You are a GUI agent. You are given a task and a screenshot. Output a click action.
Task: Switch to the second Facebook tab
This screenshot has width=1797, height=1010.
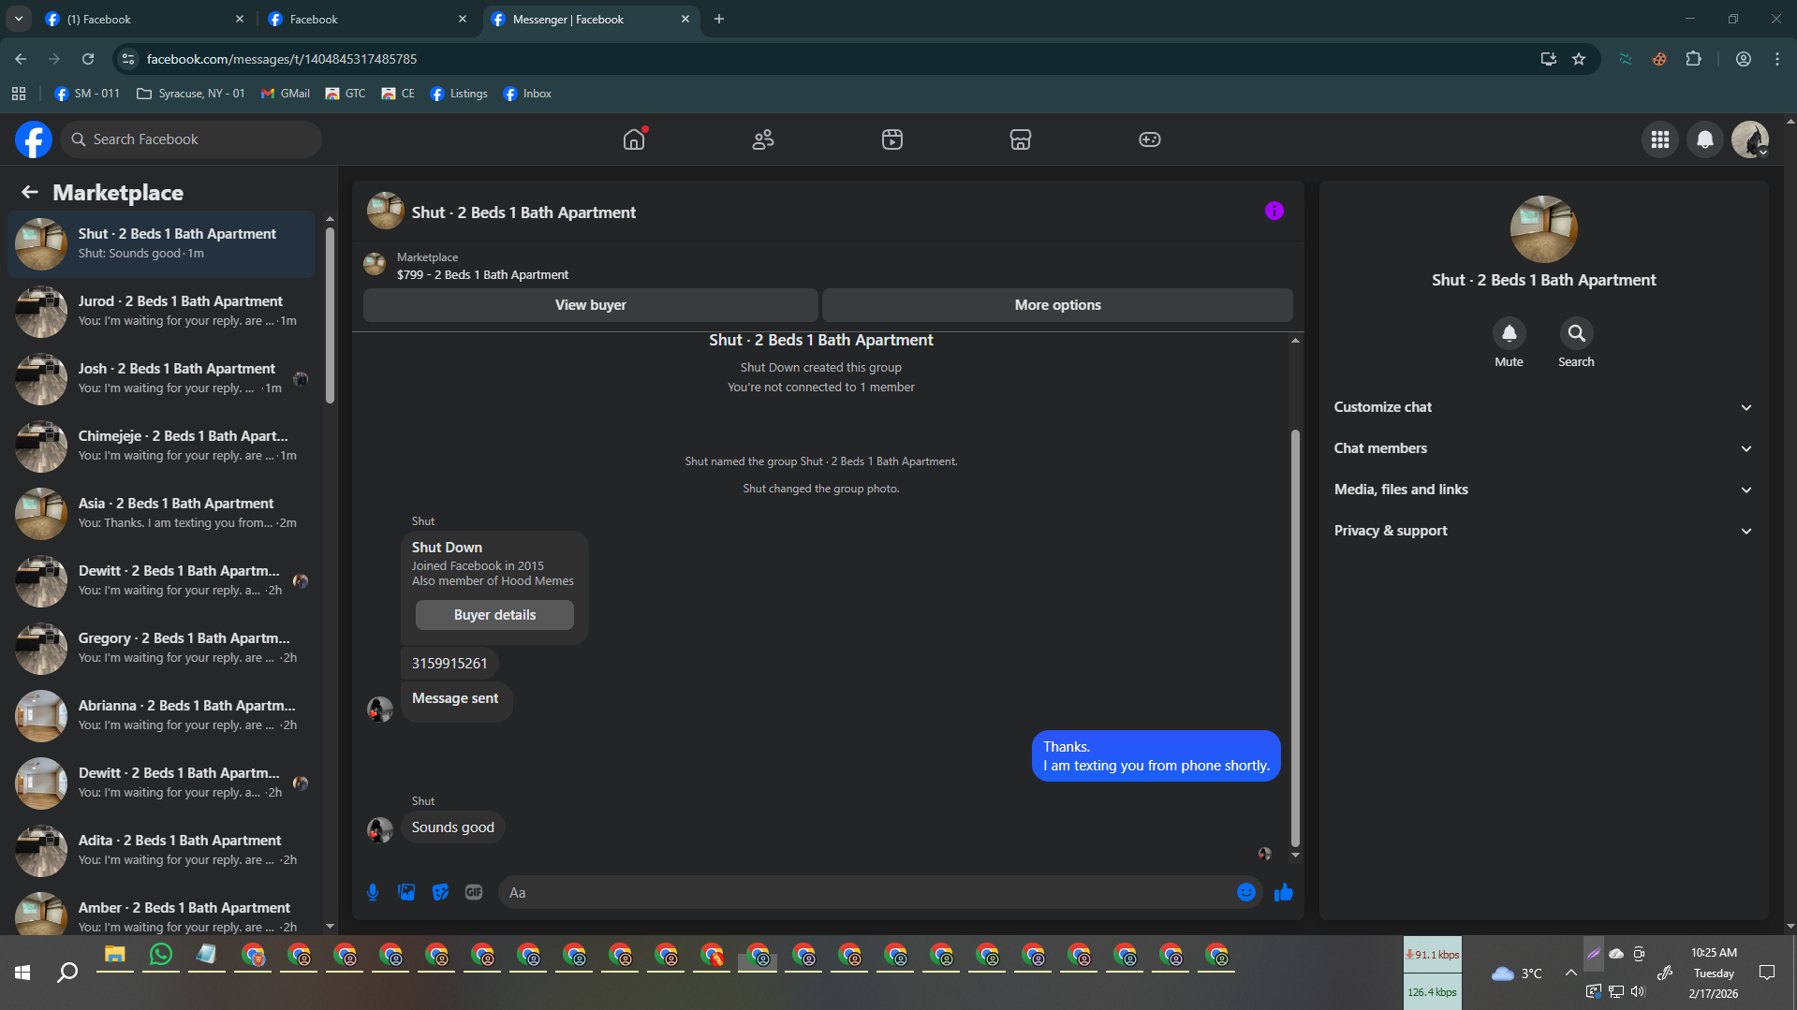[x=367, y=19]
